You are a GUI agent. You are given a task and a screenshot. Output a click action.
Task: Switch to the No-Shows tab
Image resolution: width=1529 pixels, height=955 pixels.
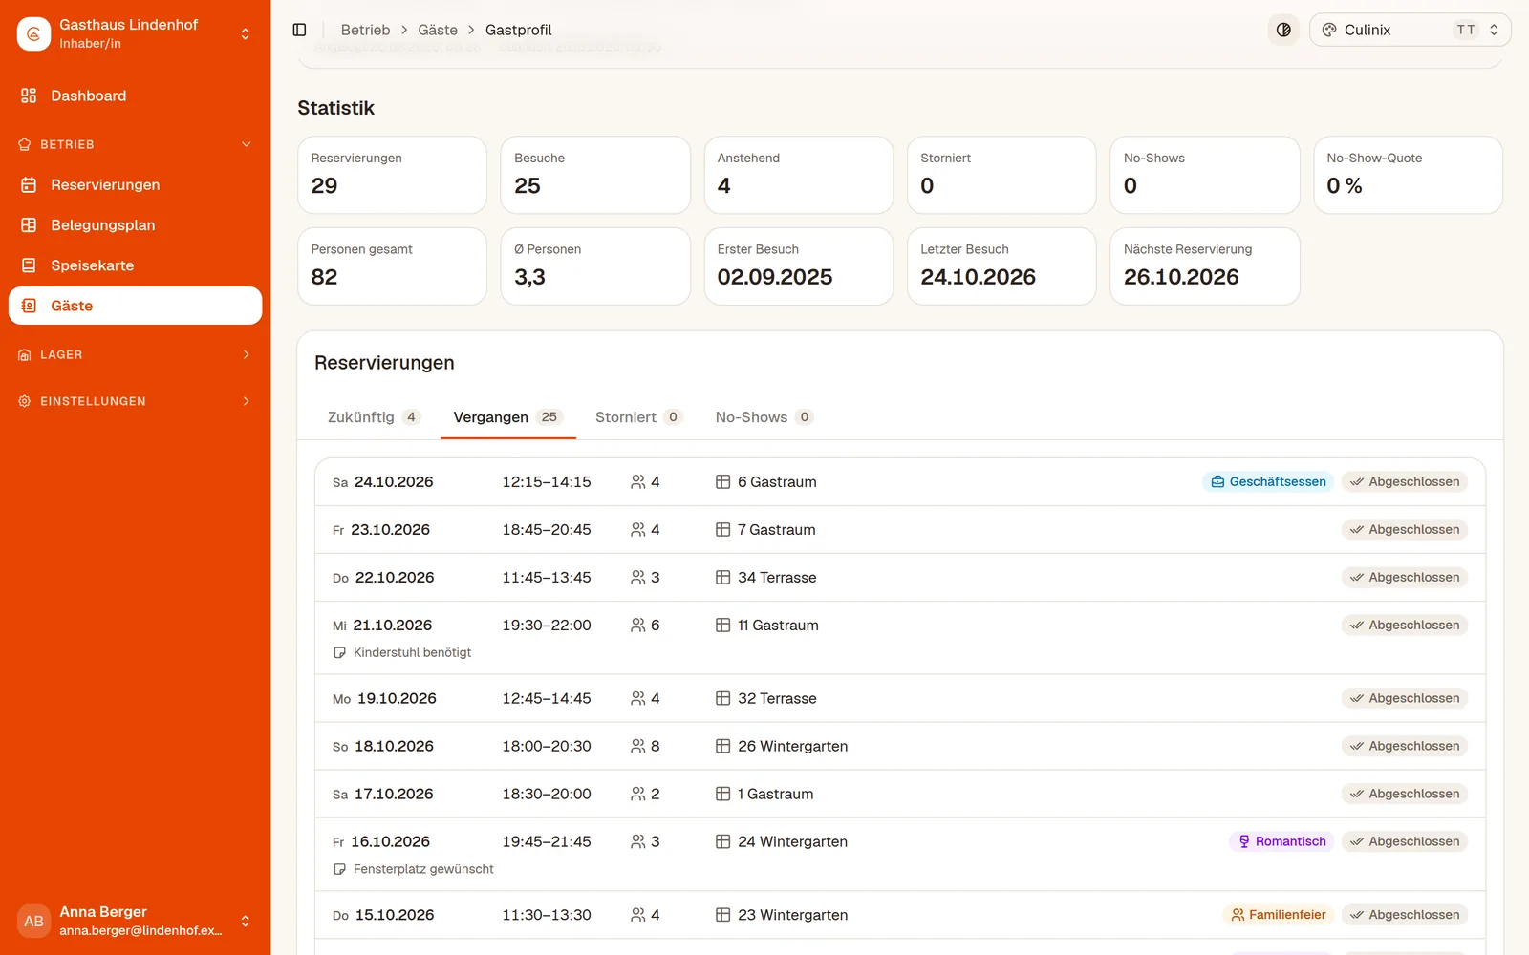coord(764,417)
